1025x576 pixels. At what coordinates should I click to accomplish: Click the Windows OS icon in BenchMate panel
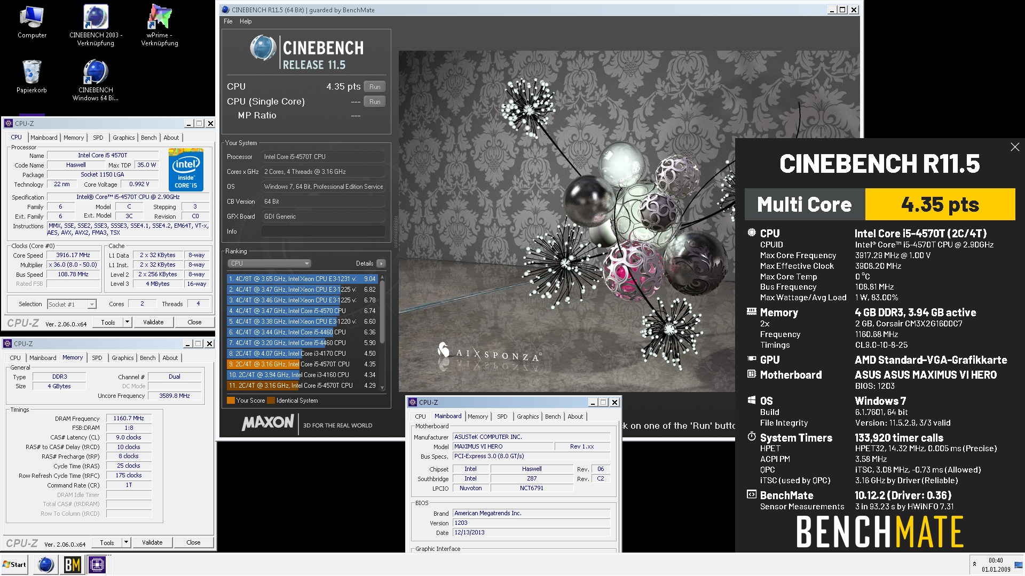(x=752, y=400)
